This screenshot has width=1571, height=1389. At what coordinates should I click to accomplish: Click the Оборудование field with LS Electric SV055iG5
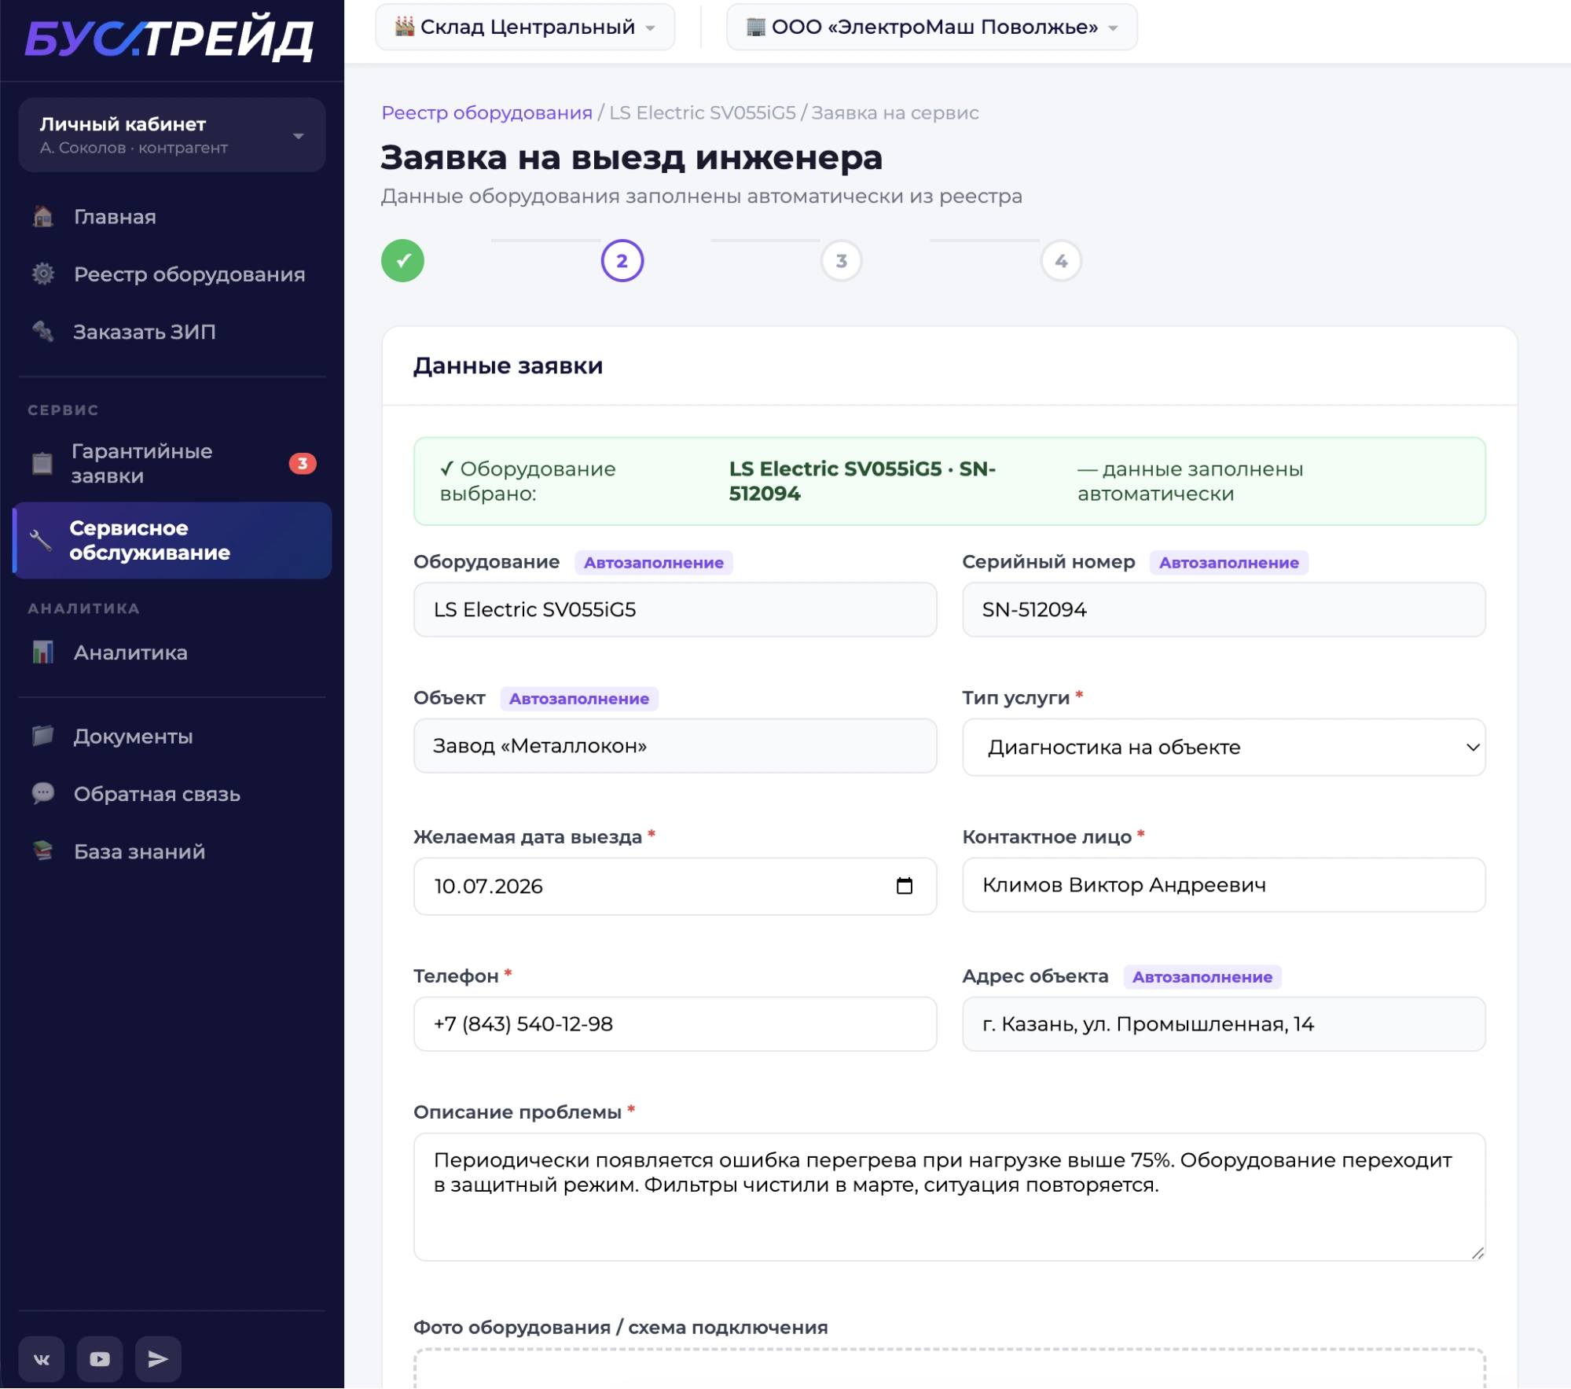click(x=675, y=610)
